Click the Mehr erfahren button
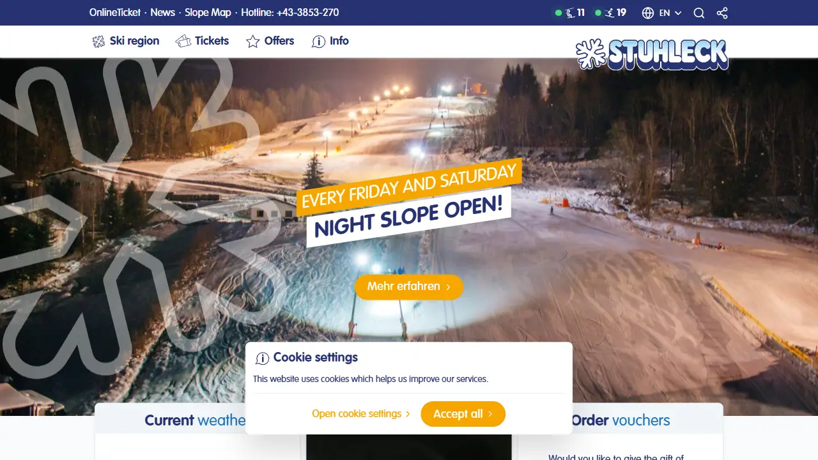Viewport: 818px width, 460px height. [409, 287]
